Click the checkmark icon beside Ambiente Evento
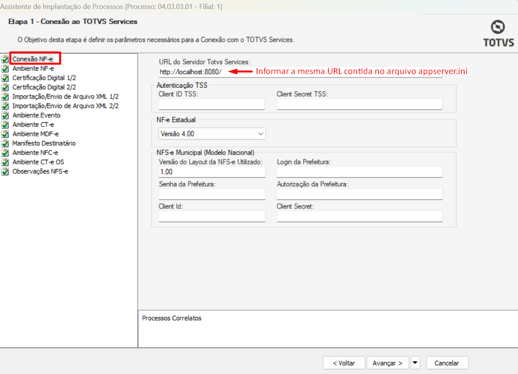The height and width of the screenshot is (374, 518). (5, 115)
